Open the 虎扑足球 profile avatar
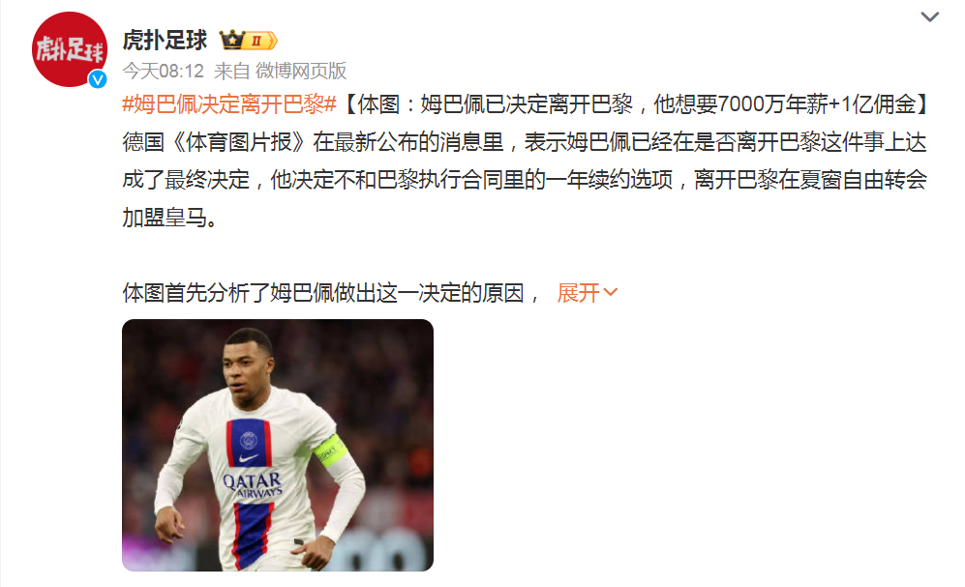Image resolution: width=965 pixels, height=587 pixels. click(x=70, y=49)
